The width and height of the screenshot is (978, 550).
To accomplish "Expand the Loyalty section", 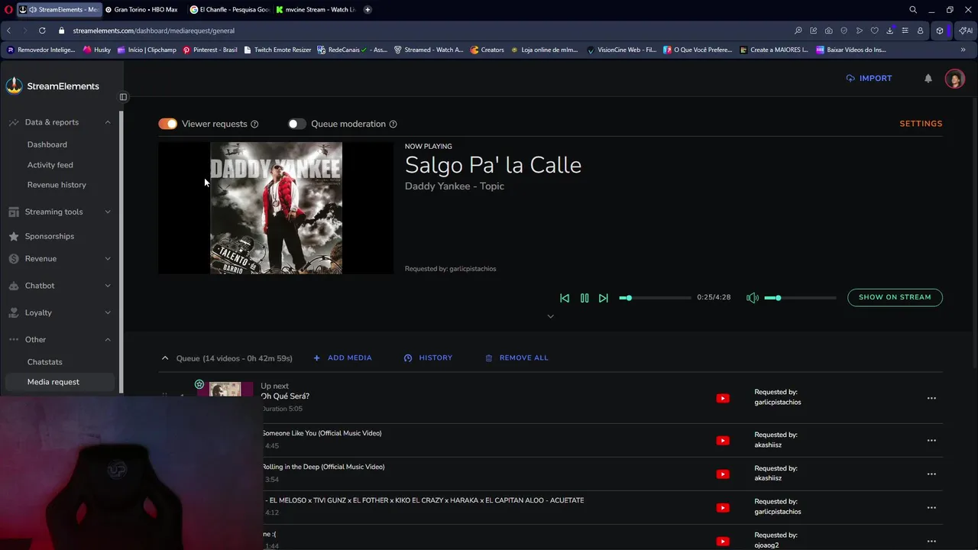I will (x=108, y=312).
